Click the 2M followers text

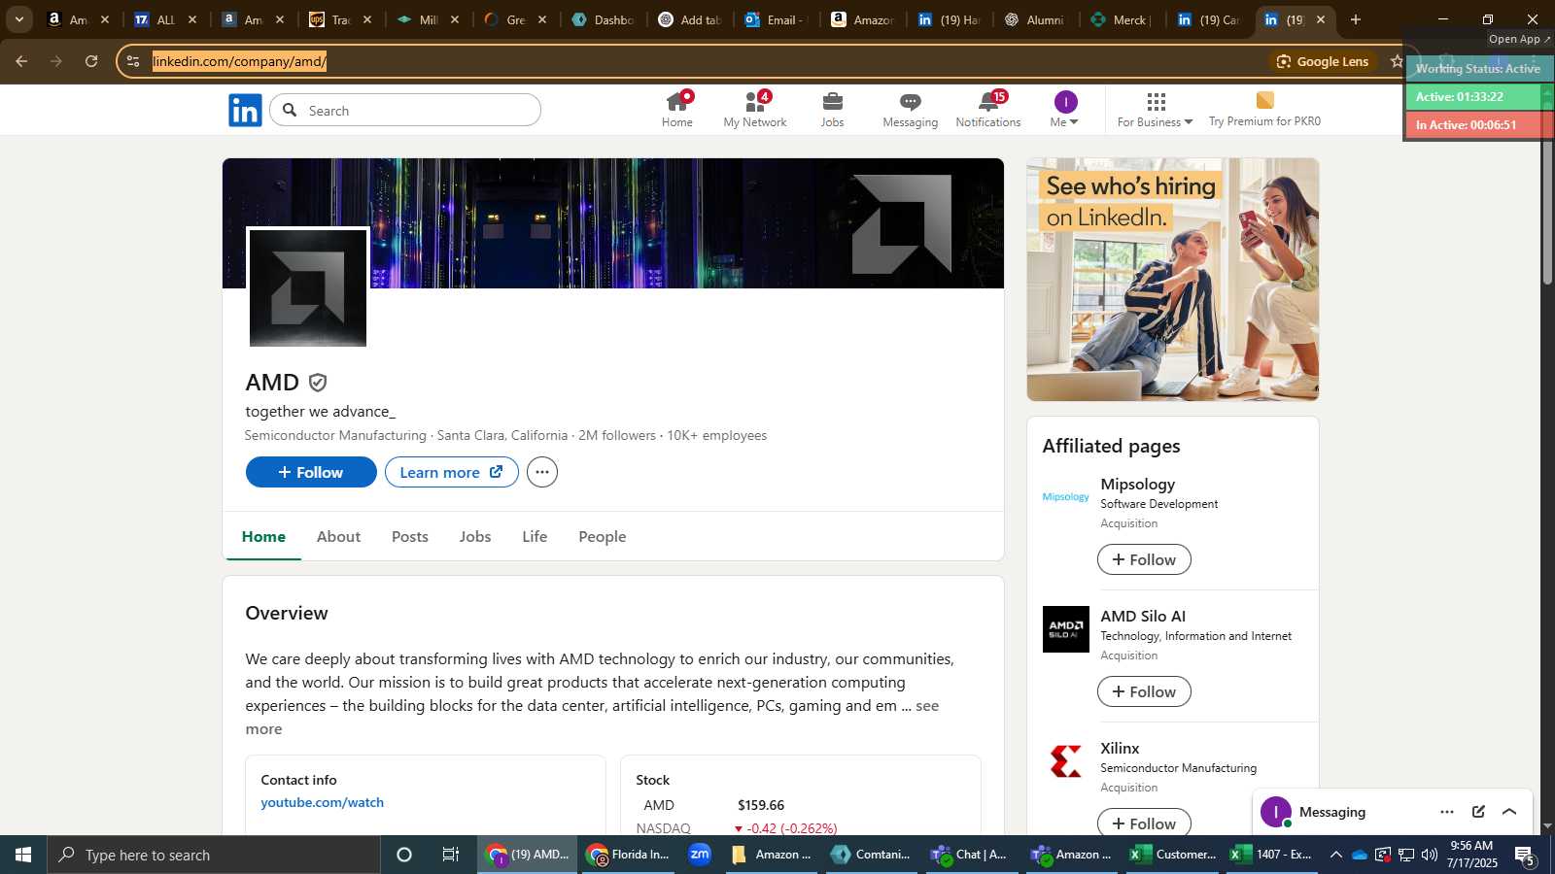pyautogui.click(x=617, y=435)
